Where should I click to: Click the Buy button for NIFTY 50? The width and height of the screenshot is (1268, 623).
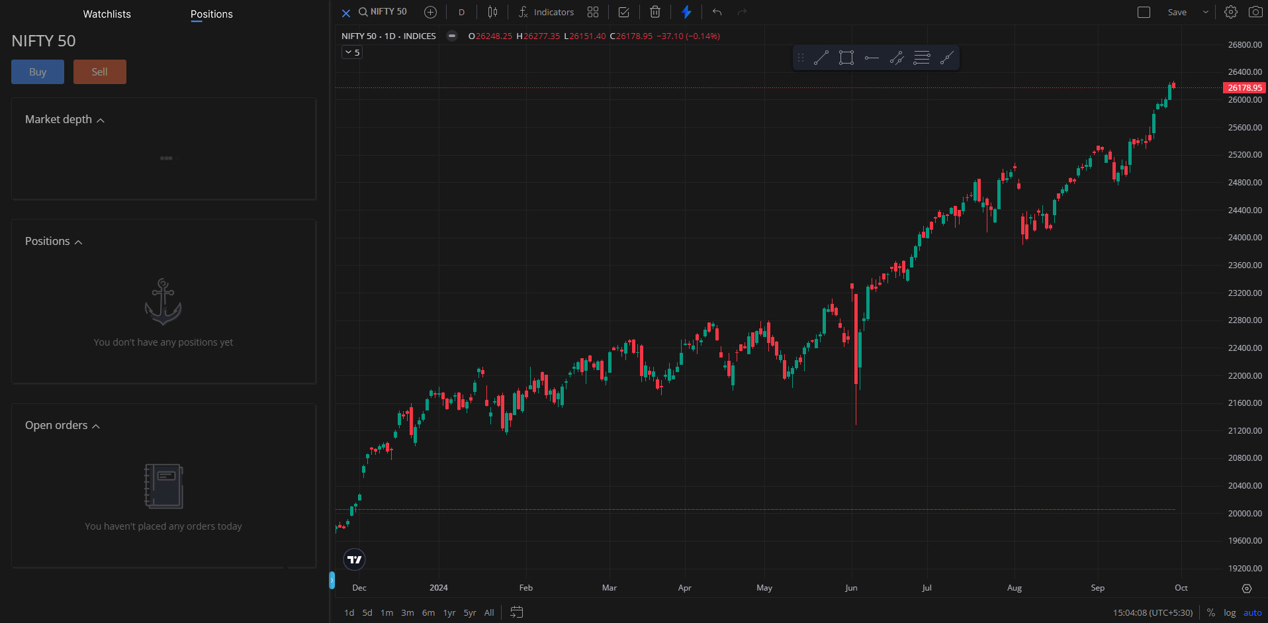pos(37,72)
